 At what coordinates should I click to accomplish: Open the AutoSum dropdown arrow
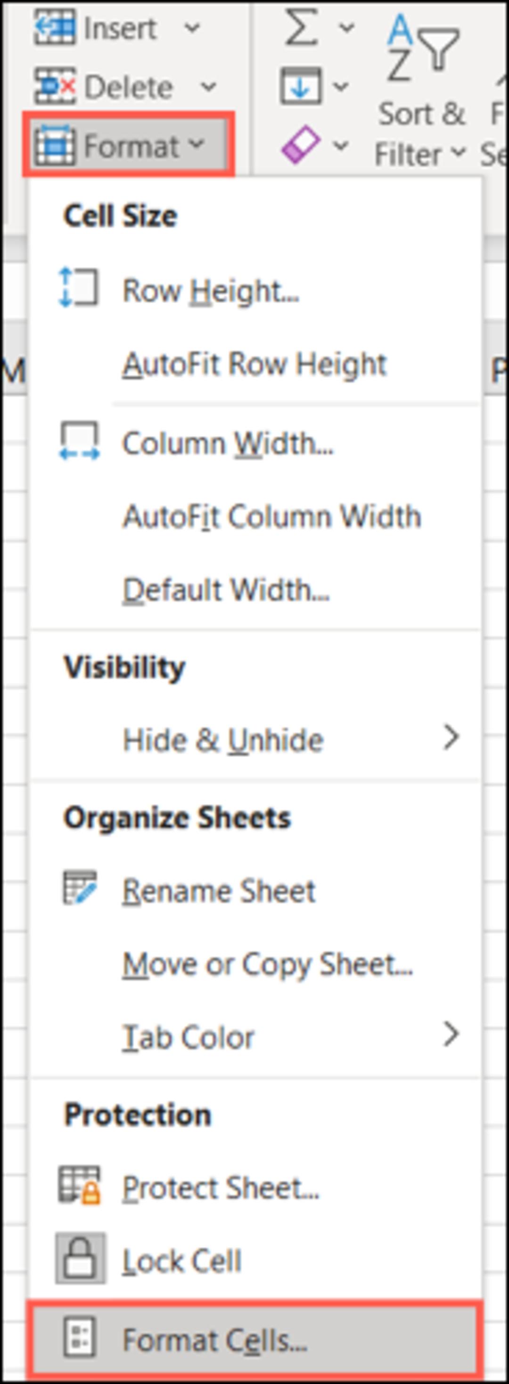pos(347,27)
